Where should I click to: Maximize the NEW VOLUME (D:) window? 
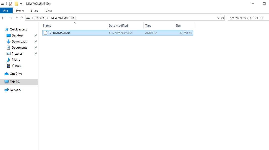coord(264,4)
